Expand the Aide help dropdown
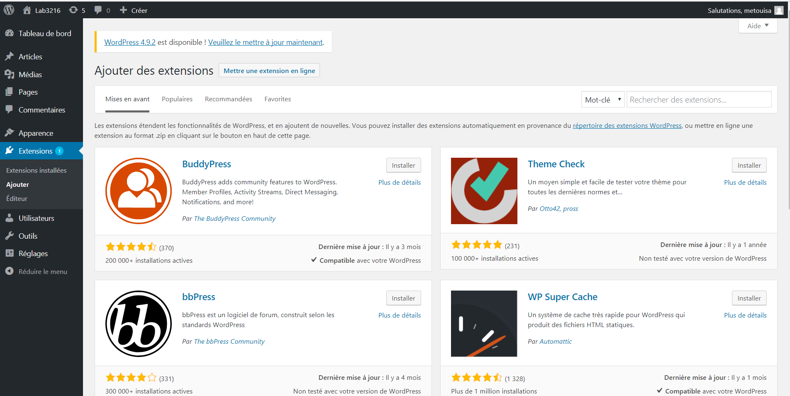The image size is (790, 396). coord(758,26)
